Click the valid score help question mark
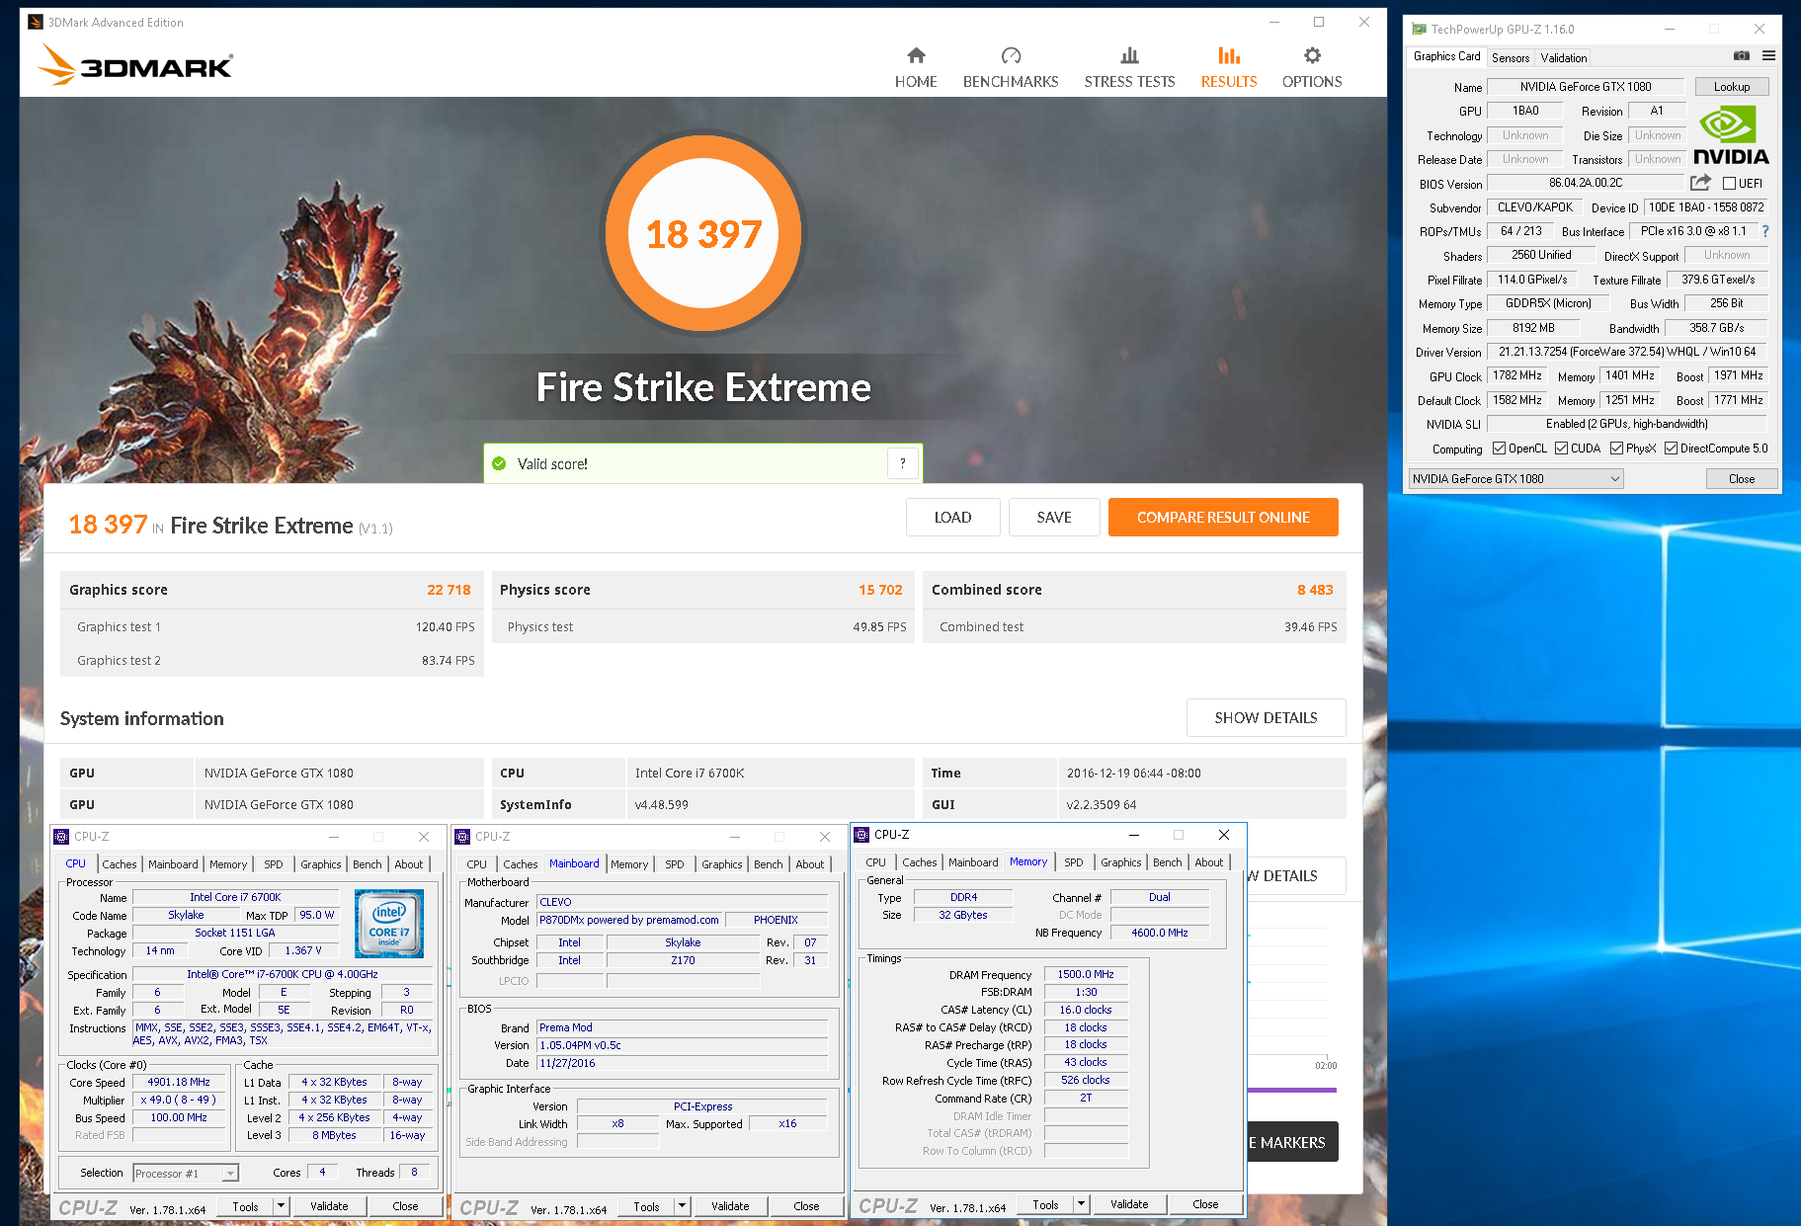1801x1226 pixels. tap(902, 463)
